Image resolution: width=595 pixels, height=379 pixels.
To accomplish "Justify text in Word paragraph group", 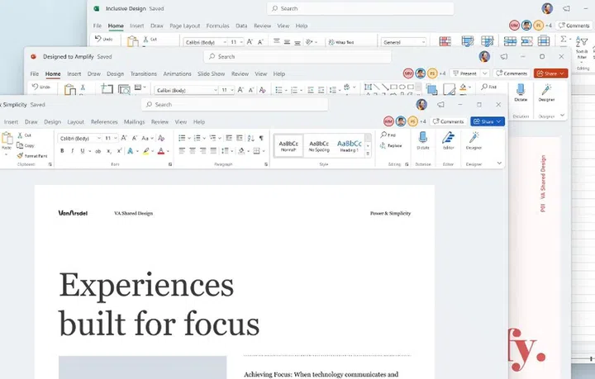I will [214, 151].
